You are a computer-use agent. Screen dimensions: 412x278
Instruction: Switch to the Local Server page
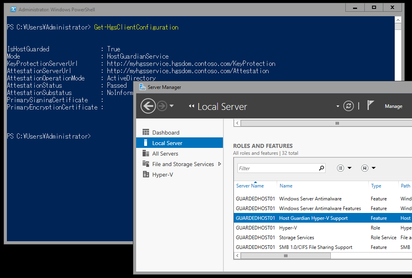coord(167,143)
